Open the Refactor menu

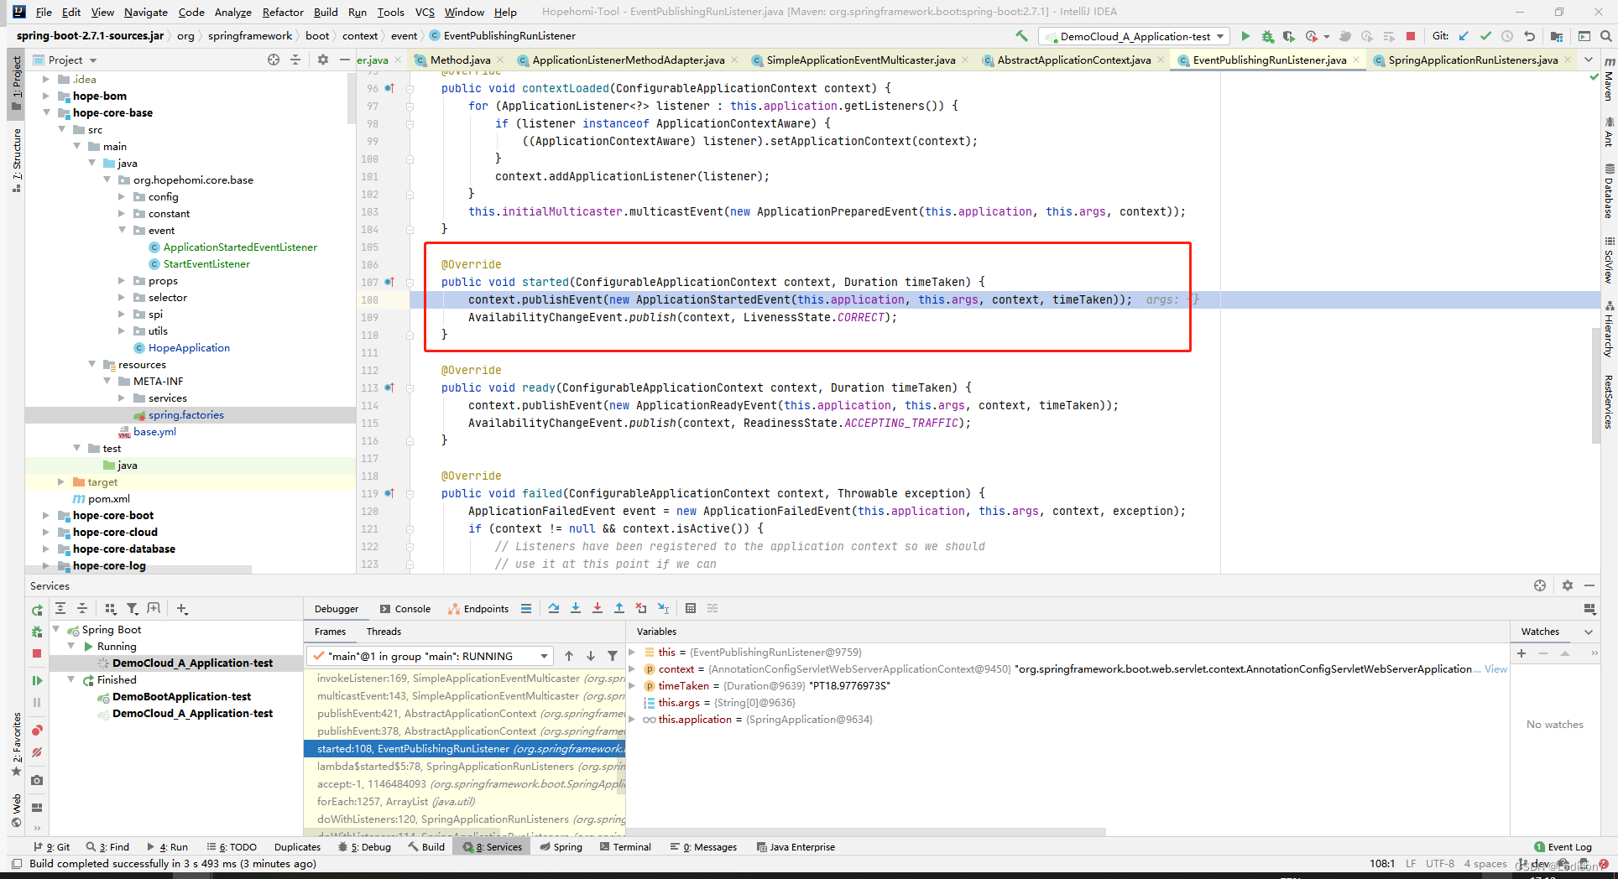[x=283, y=12]
